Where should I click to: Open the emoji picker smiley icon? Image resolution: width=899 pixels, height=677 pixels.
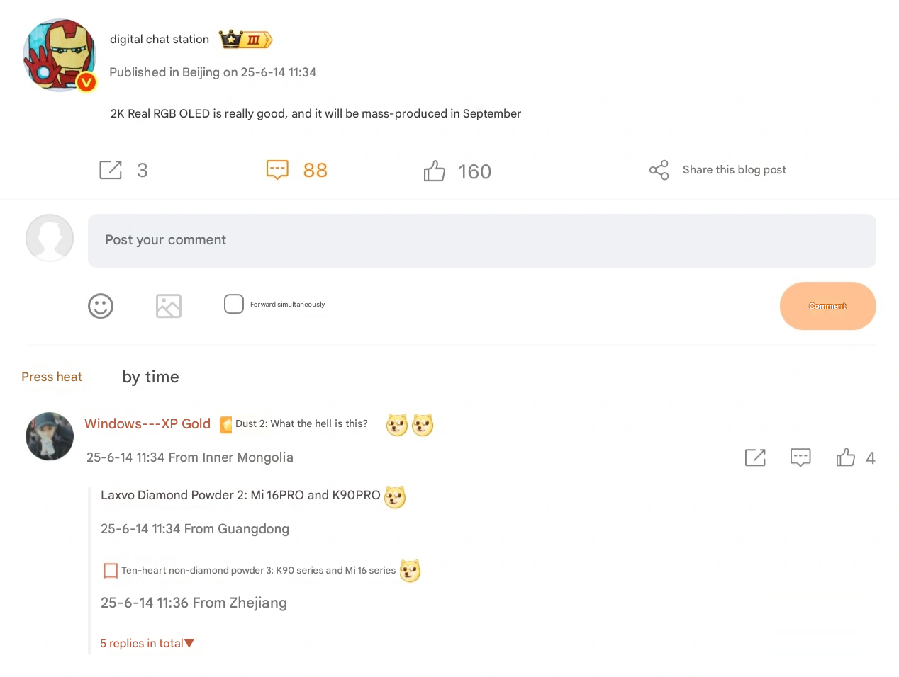pyautogui.click(x=101, y=306)
